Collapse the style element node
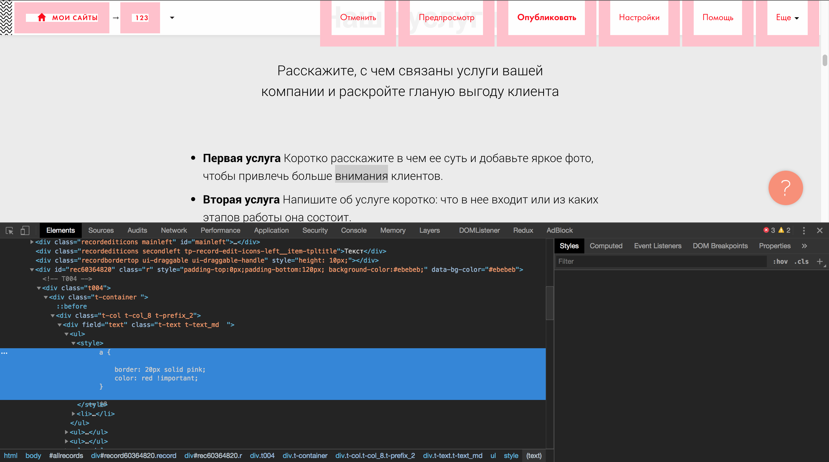Viewport: 829px width, 462px height. [73, 343]
